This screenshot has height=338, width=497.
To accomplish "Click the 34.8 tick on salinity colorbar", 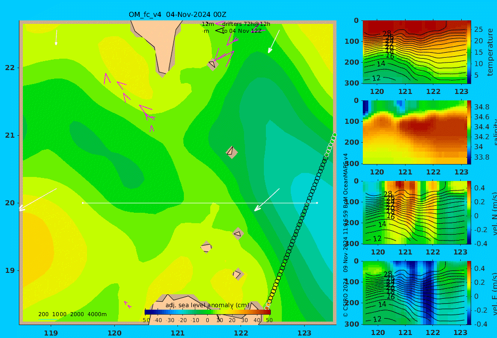I will 482,107.
